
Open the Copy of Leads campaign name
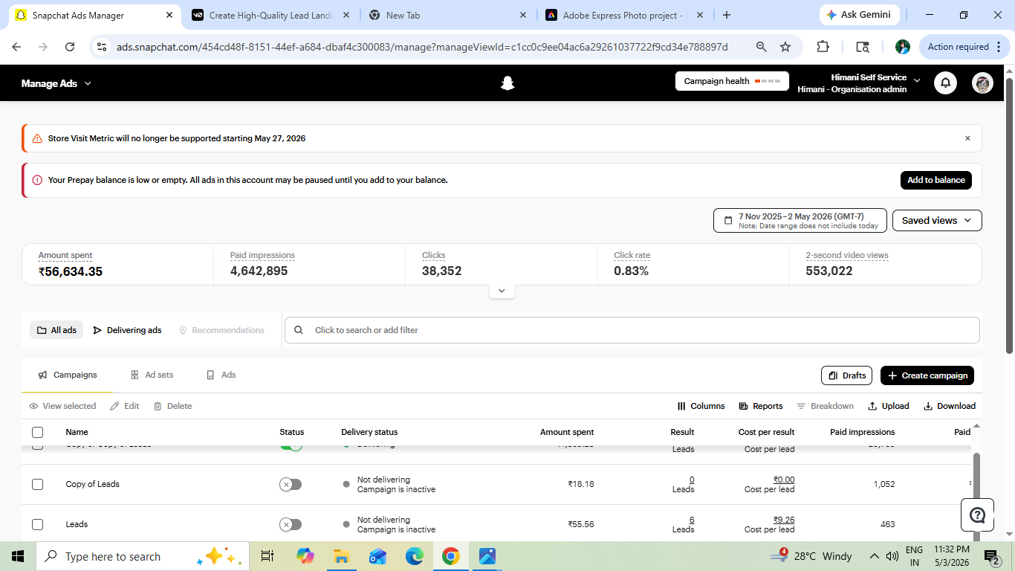[x=92, y=484]
